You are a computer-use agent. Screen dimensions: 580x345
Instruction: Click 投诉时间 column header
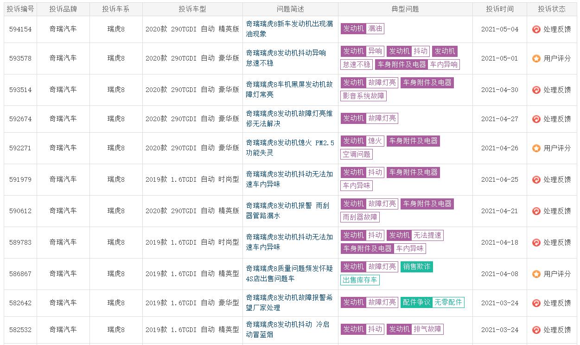(500, 9)
